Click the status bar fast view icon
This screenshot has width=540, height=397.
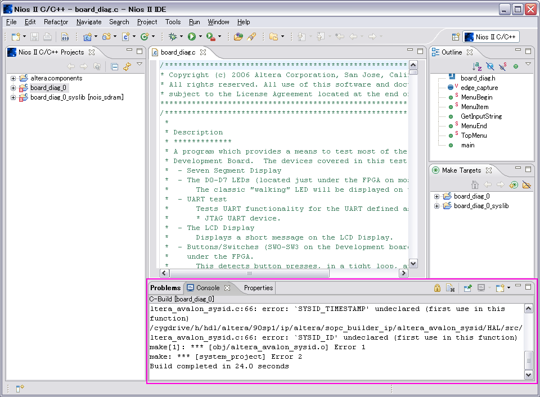coord(20,389)
